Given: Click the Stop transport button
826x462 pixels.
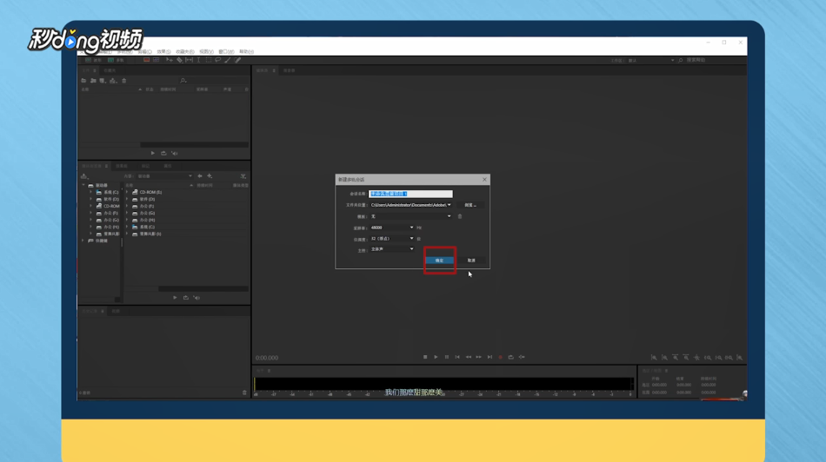Looking at the screenshot, I should coord(425,357).
